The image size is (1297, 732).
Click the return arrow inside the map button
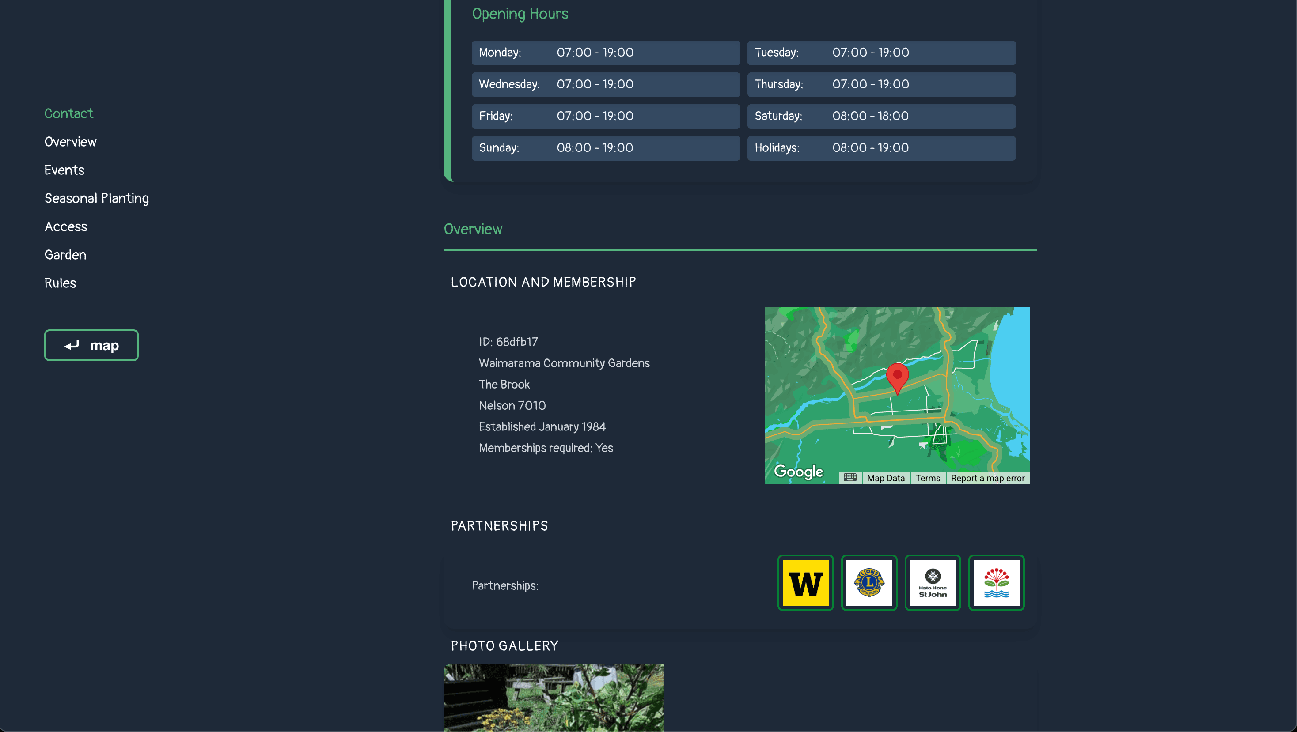pyautogui.click(x=72, y=345)
